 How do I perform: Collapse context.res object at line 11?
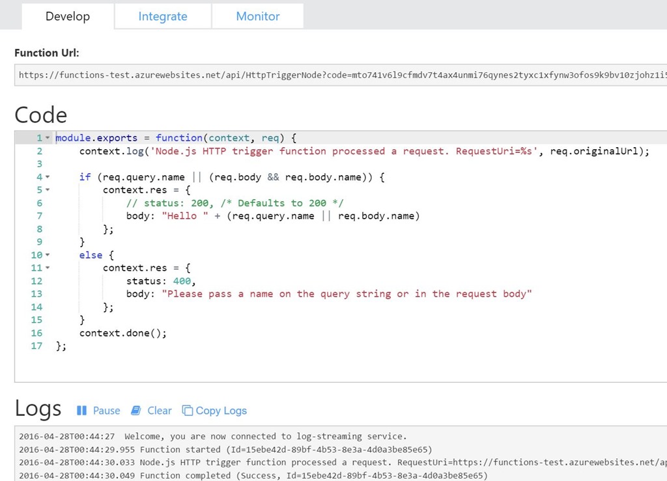tap(48, 268)
